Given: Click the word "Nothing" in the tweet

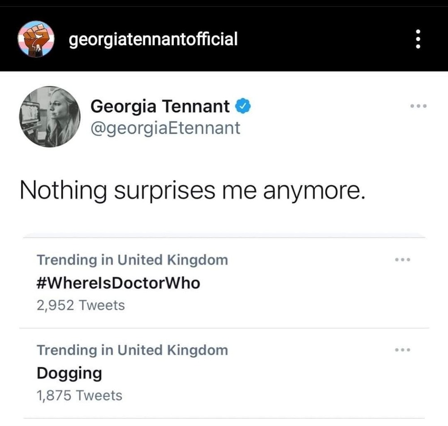Looking at the screenshot, I should coord(63,191).
